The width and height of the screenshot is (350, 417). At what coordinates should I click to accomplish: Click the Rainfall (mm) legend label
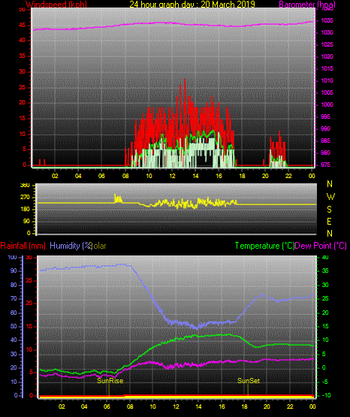click(x=23, y=246)
